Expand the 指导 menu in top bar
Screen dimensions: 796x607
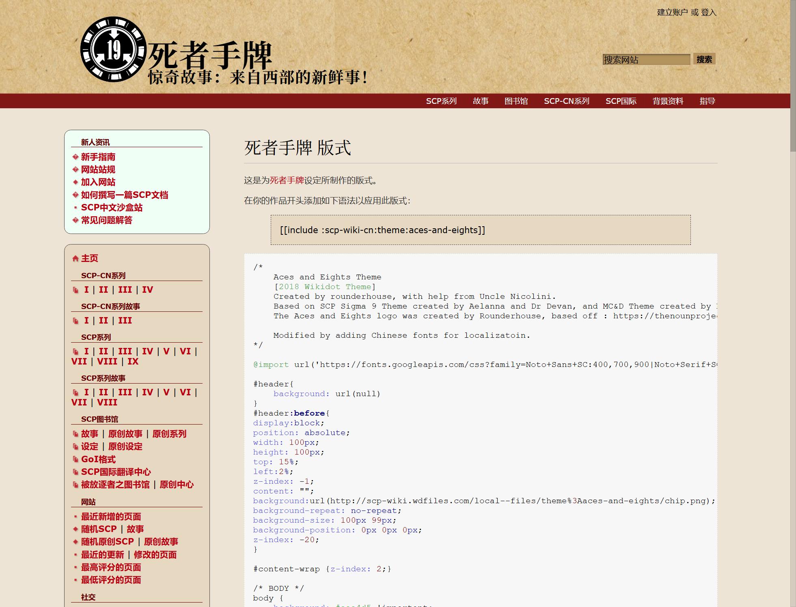pyautogui.click(x=707, y=101)
